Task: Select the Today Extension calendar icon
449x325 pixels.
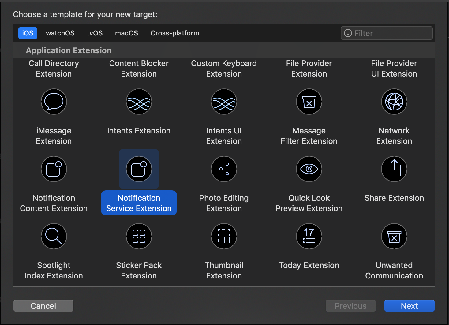Action: pos(309,236)
